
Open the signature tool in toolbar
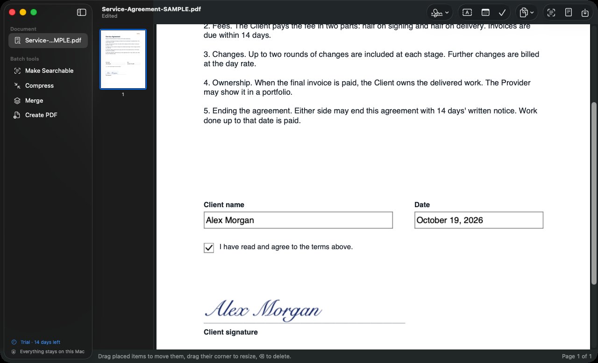[437, 13]
